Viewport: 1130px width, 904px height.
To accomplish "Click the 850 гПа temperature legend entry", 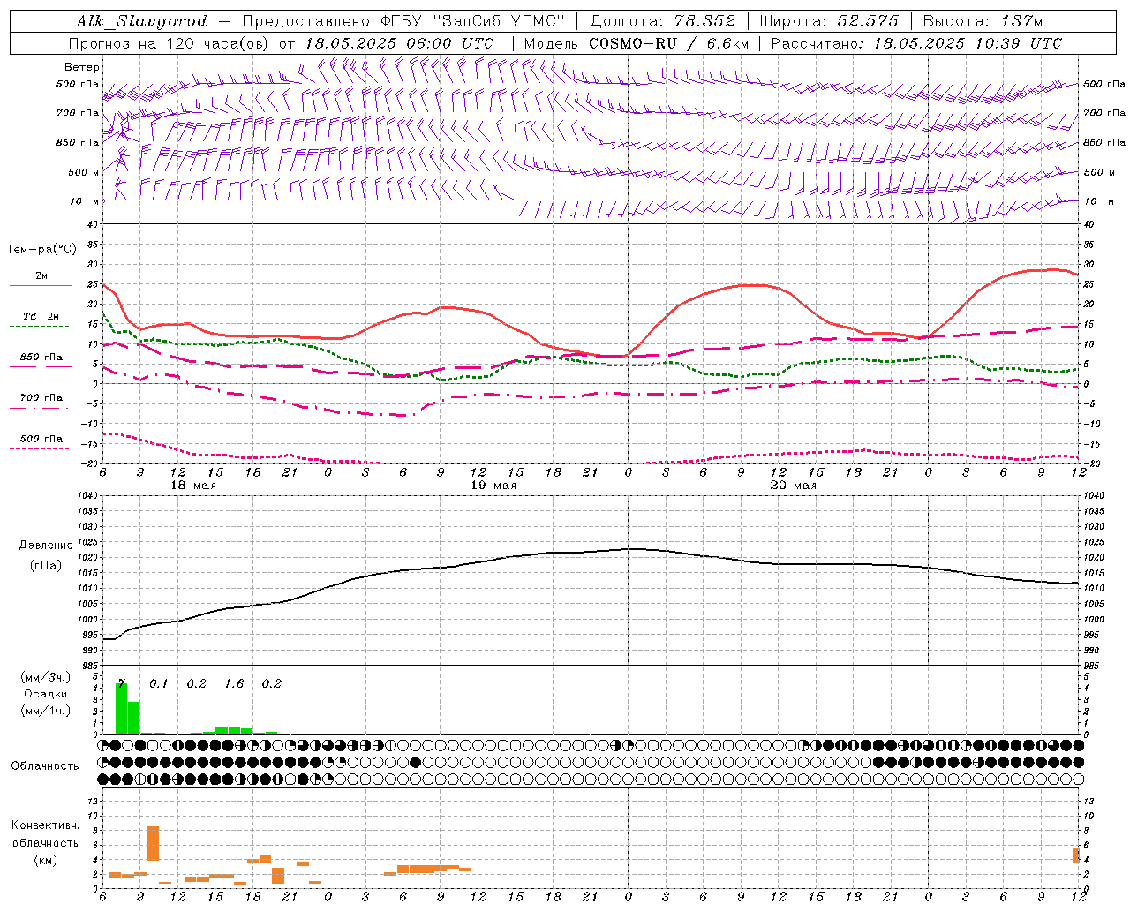I will [41, 358].
